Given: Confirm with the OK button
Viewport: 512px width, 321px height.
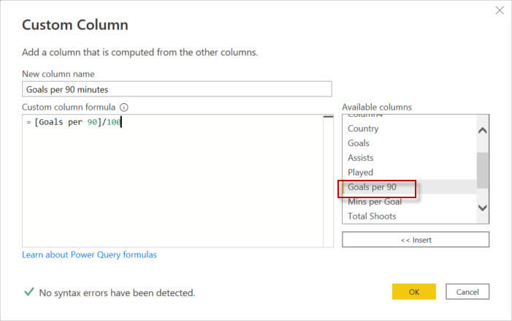Looking at the screenshot, I should [413, 292].
